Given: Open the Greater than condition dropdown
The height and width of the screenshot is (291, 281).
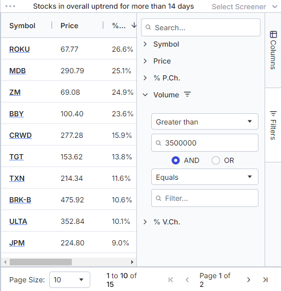Looking at the screenshot, I should [205, 121].
